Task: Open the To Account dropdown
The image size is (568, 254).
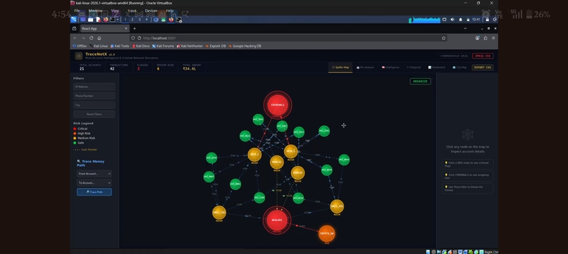Action: click(94, 183)
